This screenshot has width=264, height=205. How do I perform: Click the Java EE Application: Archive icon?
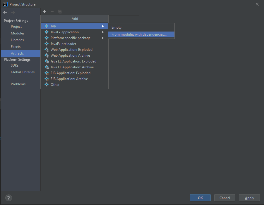coord(47,67)
